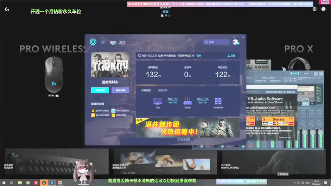Open the blue toolbox shortcut icon
331x186 pixels.
pos(113,110)
